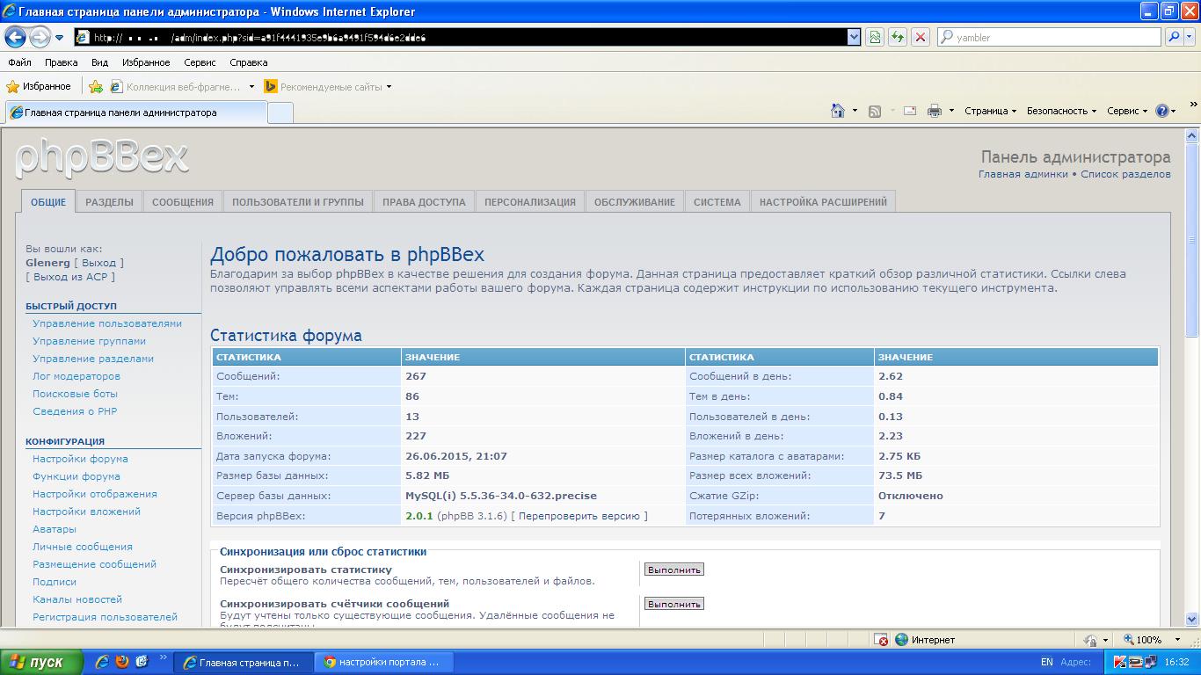Click the search magnifier button
This screenshot has height=675, width=1201.
1174,37
